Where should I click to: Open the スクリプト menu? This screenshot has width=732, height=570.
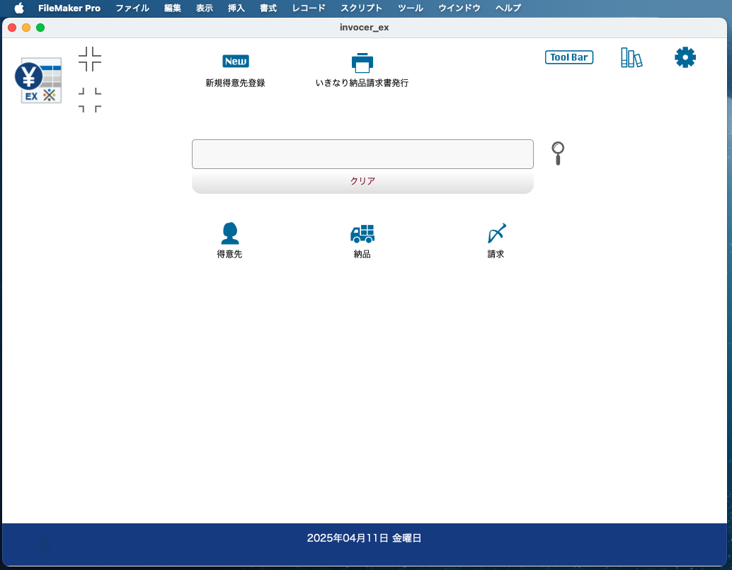361,8
